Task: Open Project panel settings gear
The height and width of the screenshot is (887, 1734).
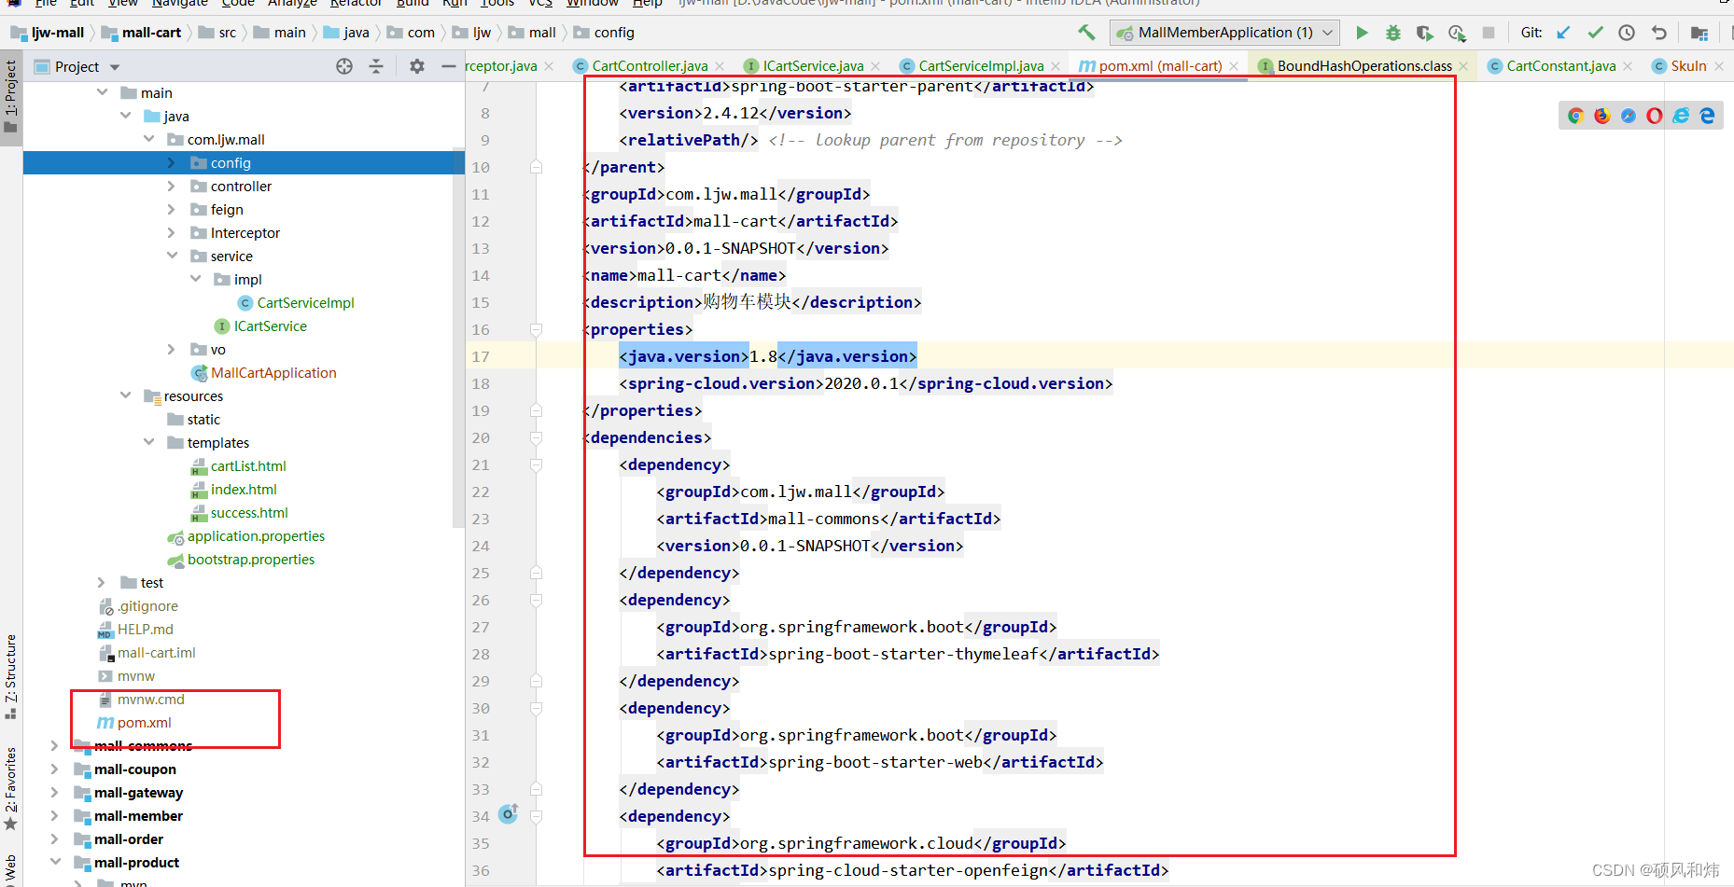Action: click(x=417, y=66)
